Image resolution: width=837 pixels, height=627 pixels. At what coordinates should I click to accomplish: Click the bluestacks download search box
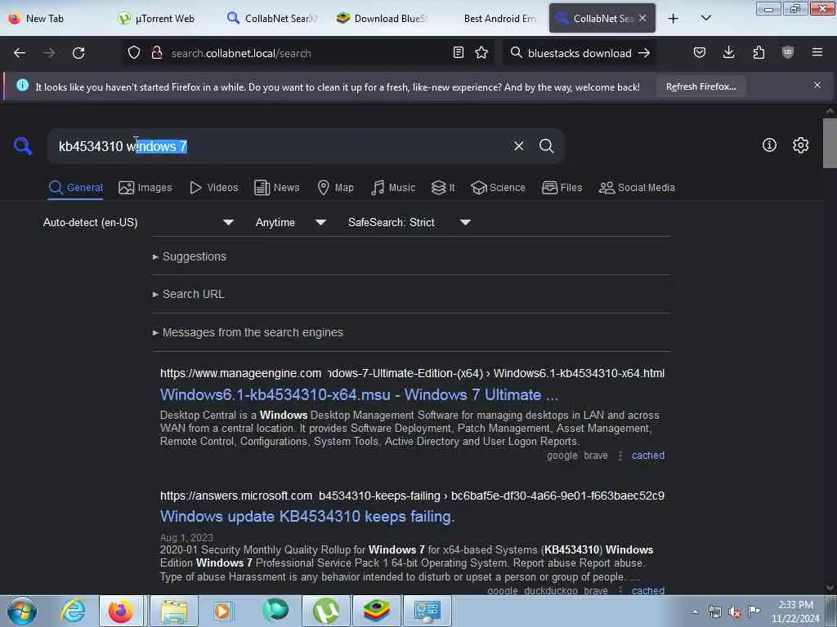(x=580, y=53)
